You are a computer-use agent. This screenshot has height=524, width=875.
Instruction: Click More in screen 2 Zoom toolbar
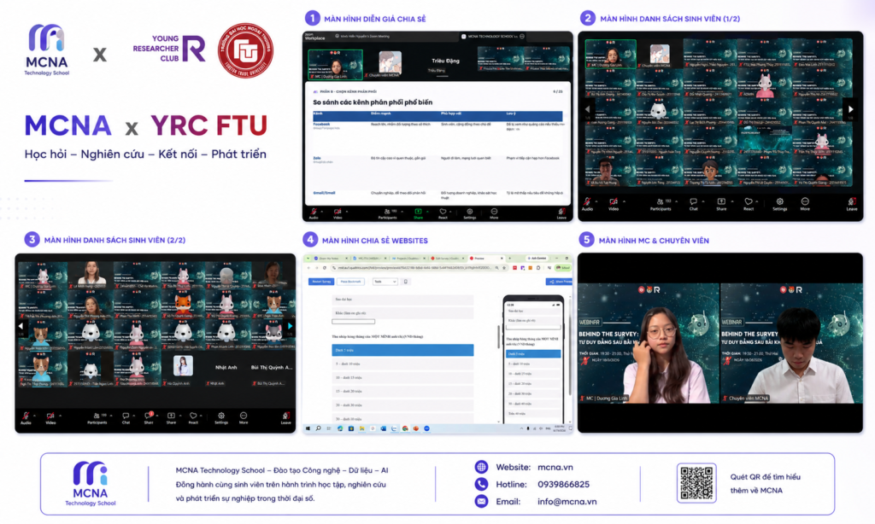(805, 204)
